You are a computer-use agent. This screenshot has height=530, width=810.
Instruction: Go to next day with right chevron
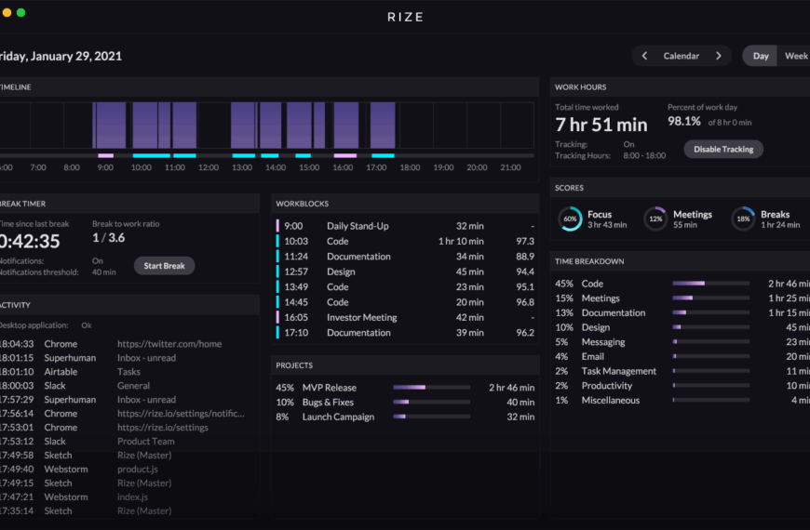click(718, 56)
